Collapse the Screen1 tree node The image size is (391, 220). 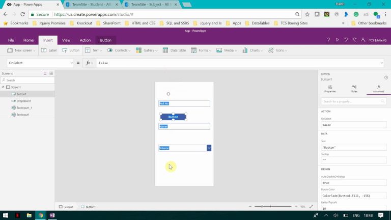(x=3, y=87)
